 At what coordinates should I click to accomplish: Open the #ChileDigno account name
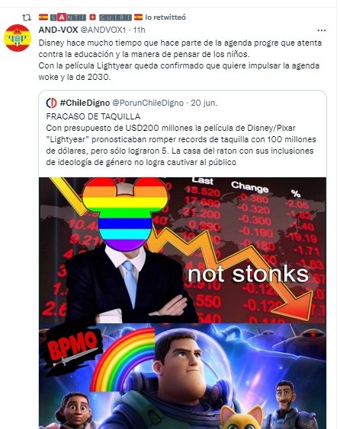pos(85,103)
